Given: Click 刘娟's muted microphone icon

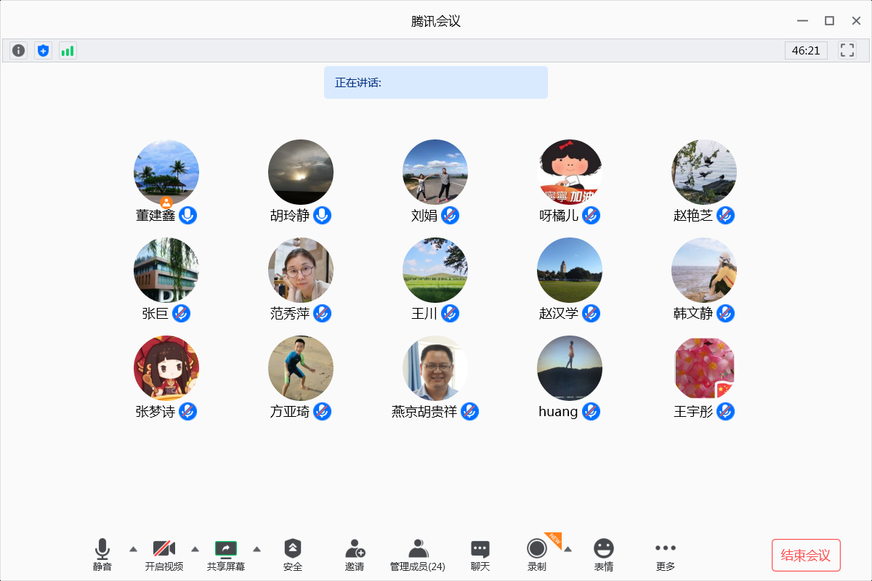Looking at the screenshot, I should pos(451,216).
